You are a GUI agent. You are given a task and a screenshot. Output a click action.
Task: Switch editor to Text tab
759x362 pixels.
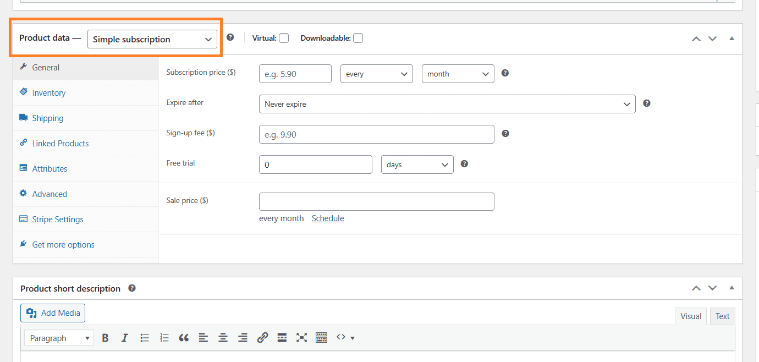(x=723, y=316)
